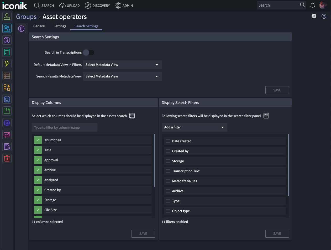Click the Storages server icon in the sidebar
Viewport: 331px width, 250px height.
click(x=7, y=75)
